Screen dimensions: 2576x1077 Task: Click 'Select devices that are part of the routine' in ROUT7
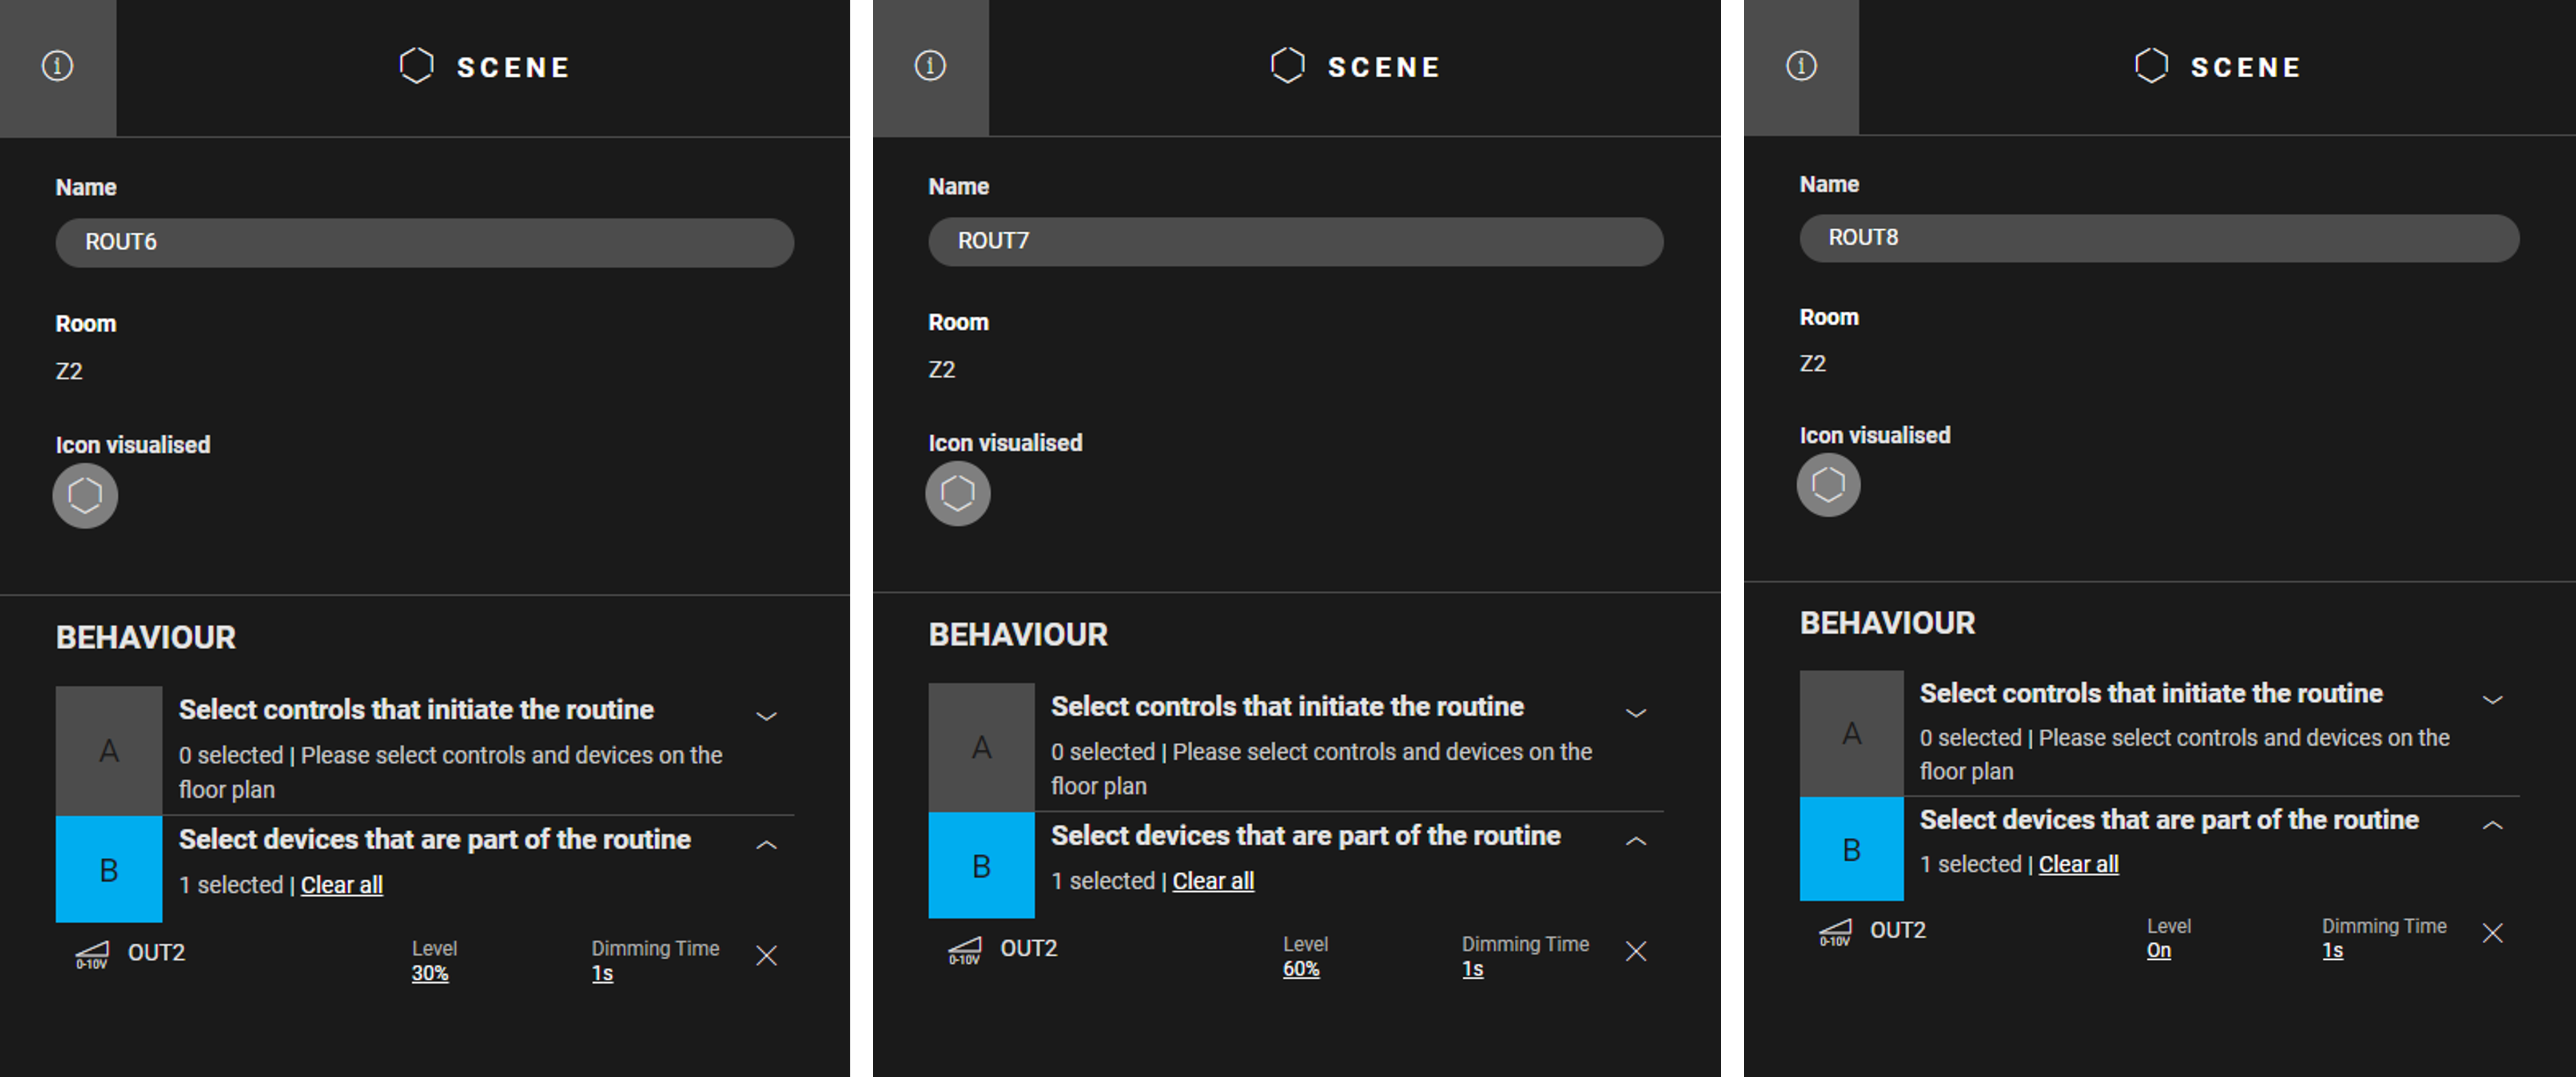pyautogui.click(x=1306, y=836)
